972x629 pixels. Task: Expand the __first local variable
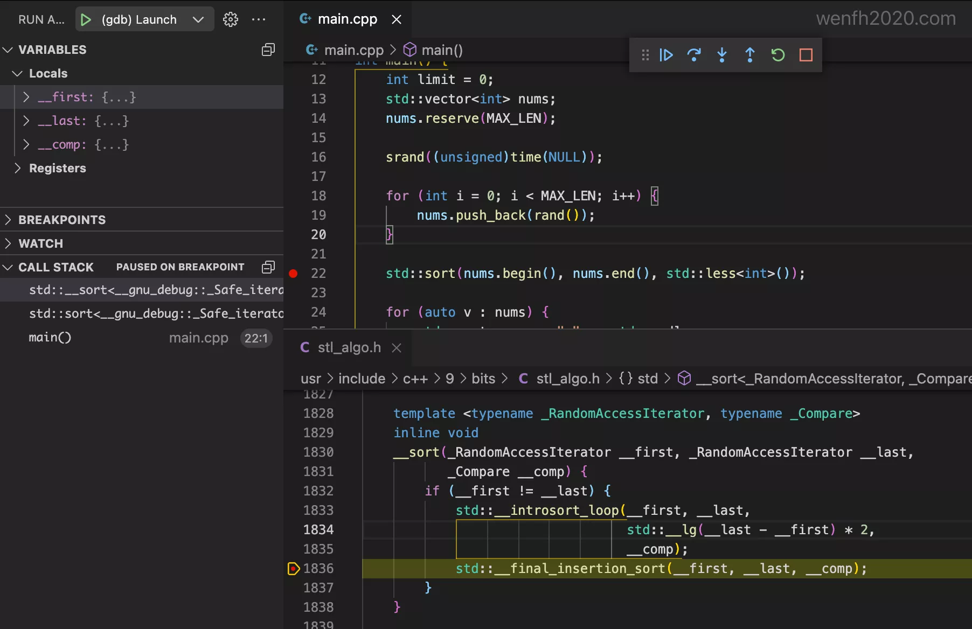coord(26,97)
